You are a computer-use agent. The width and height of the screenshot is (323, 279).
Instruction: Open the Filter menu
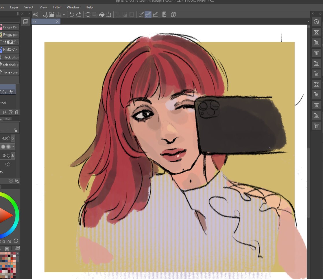57,7
